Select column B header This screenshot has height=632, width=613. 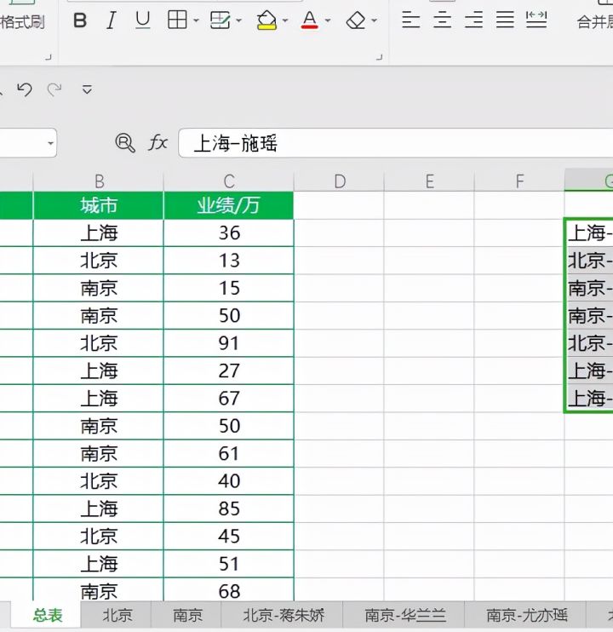pyautogui.click(x=99, y=181)
